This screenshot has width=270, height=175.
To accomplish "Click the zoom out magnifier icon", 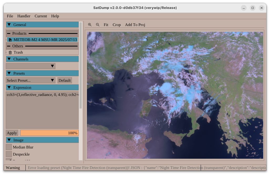I will pyautogui.click(x=98, y=25).
